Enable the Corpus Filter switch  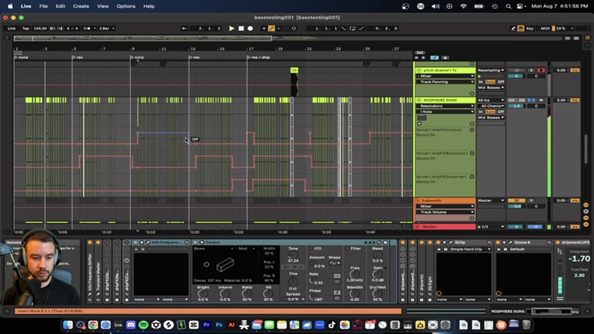(347, 249)
